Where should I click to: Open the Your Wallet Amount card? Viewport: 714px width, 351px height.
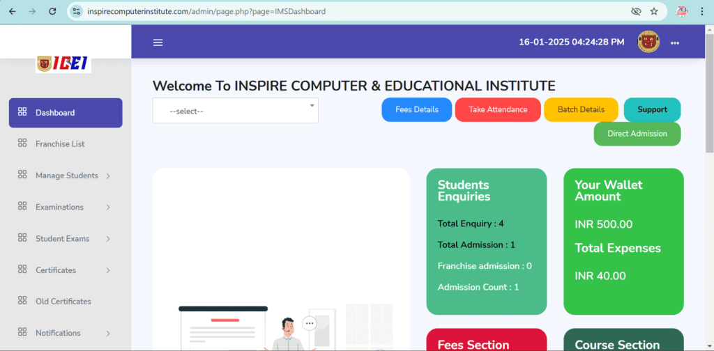624,242
